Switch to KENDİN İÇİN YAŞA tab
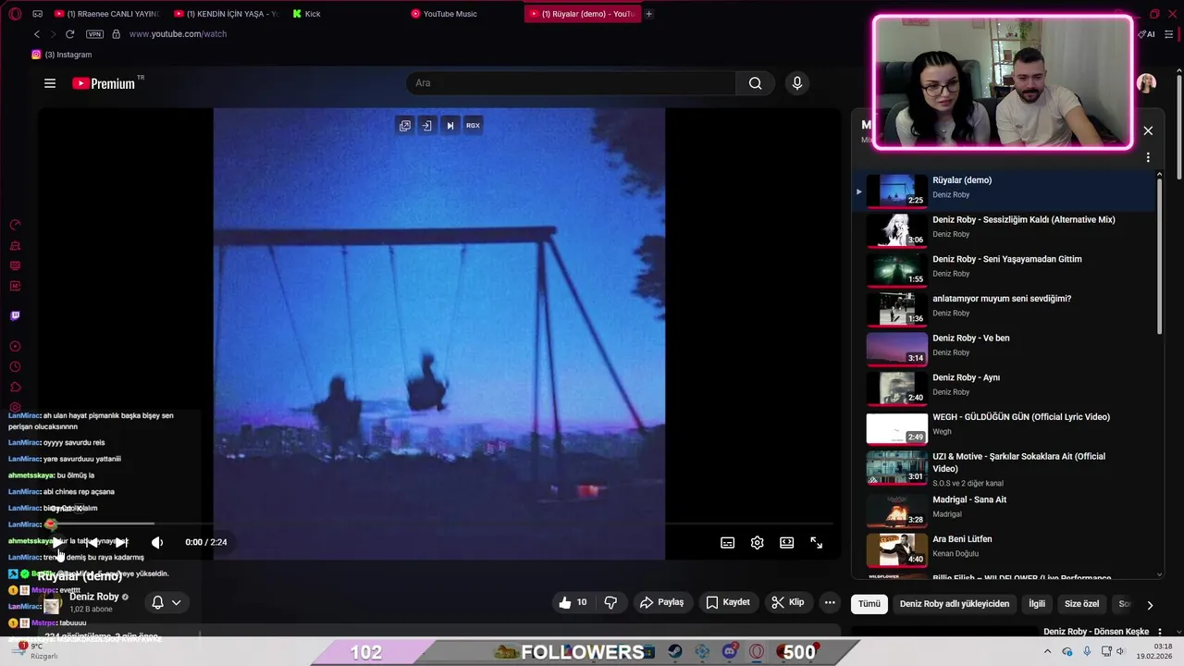This screenshot has height=666, width=1184. pyautogui.click(x=225, y=14)
